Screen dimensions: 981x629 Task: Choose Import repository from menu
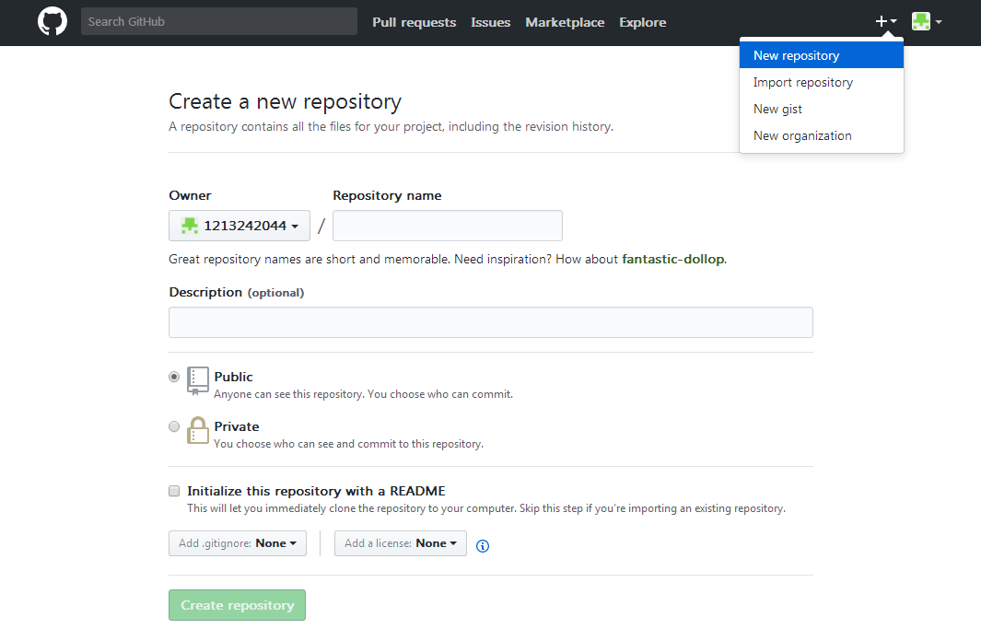pyautogui.click(x=821, y=83)
